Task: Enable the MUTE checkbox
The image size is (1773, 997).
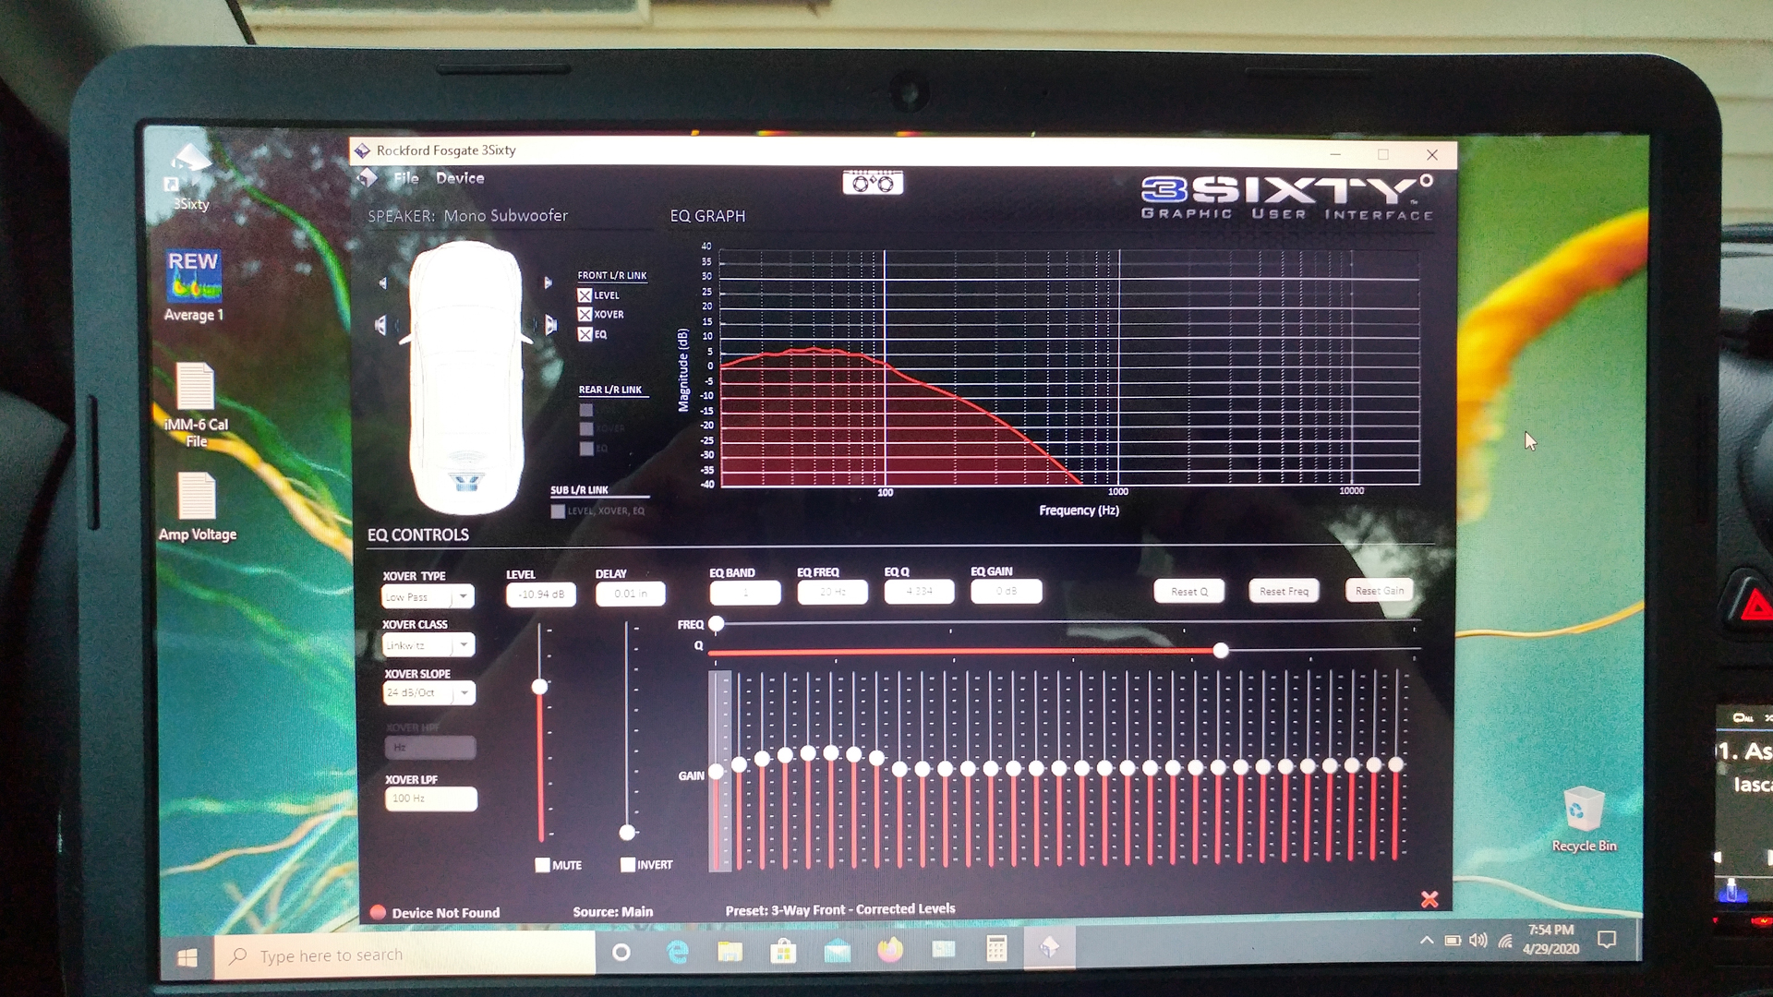Action: pyautogui.click(x=542, y=865)
